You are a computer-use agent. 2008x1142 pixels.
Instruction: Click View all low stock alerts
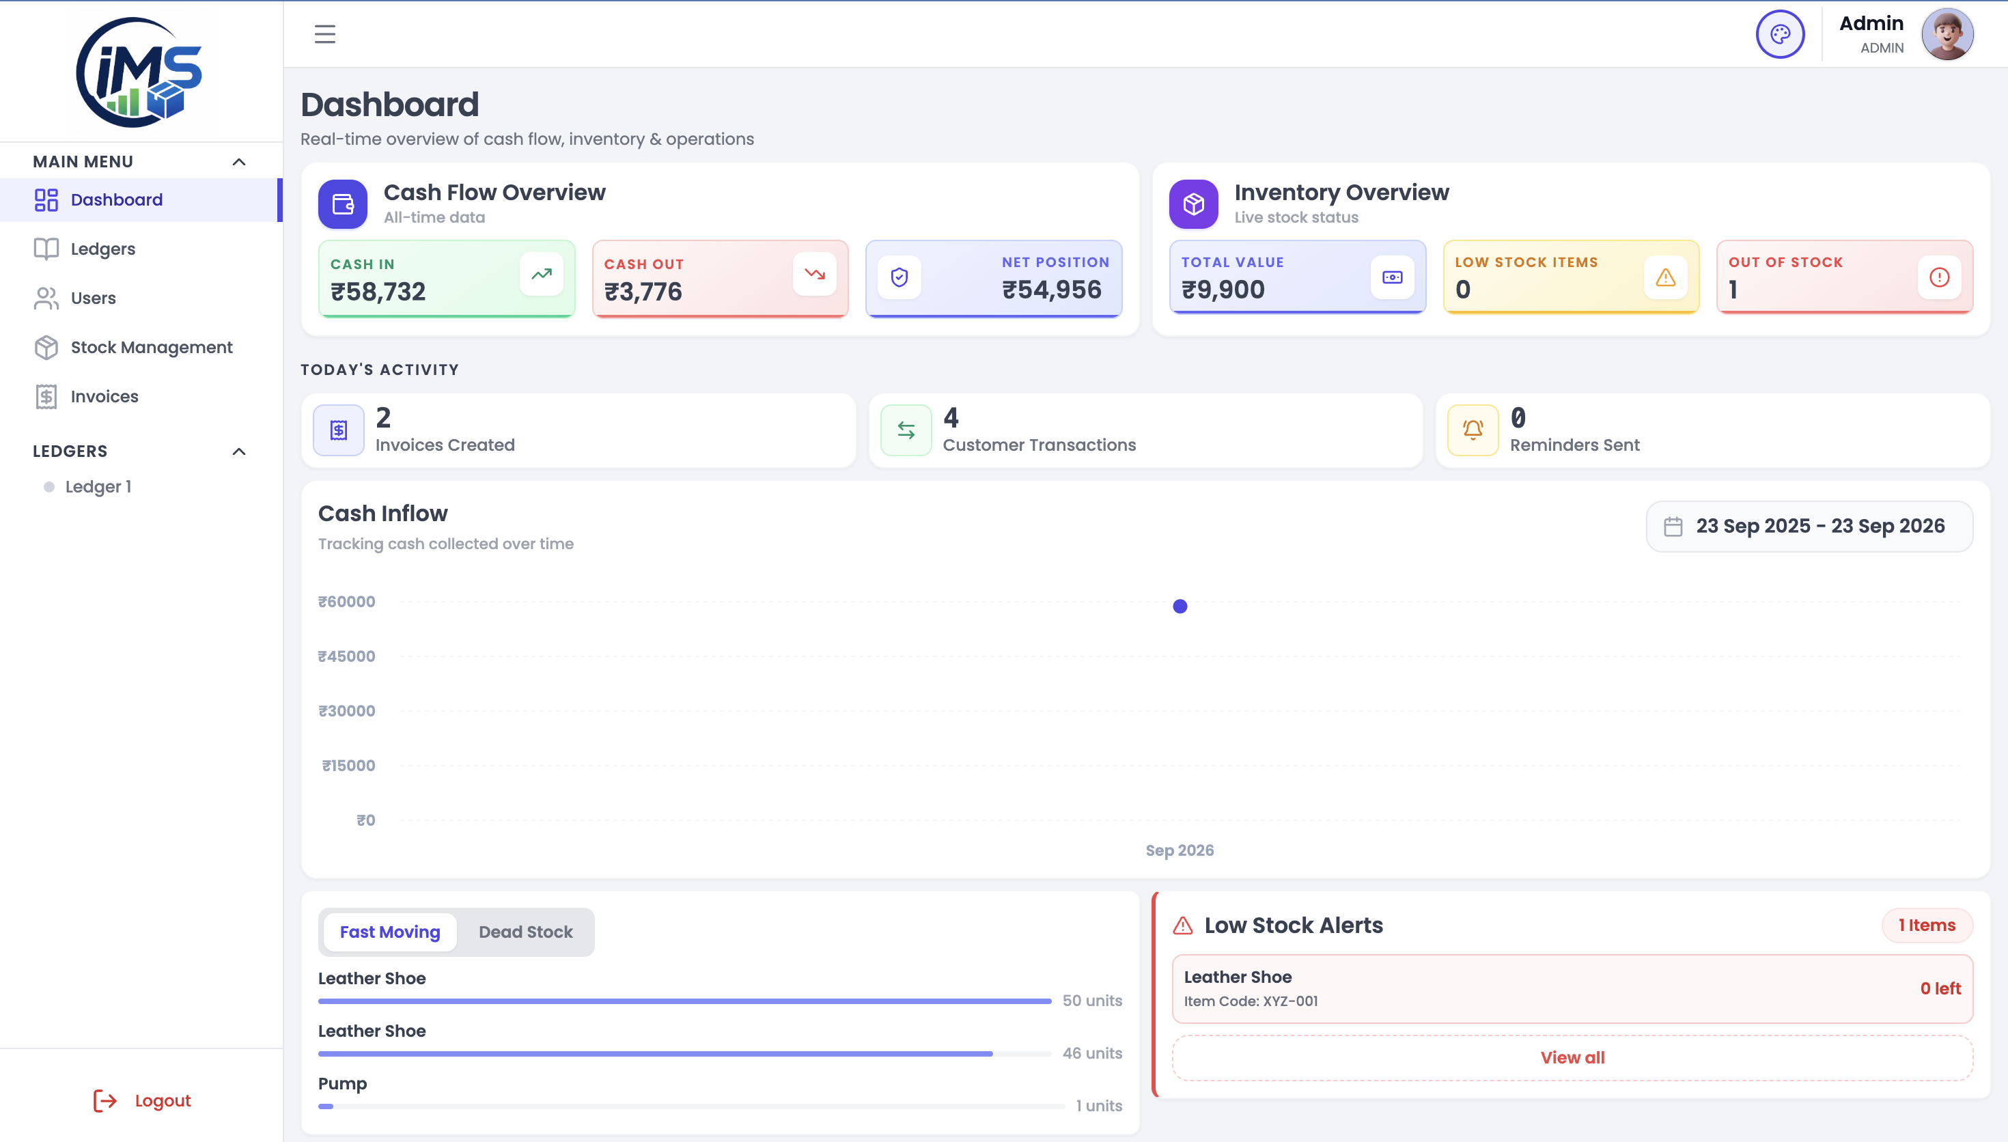tap(1572, 1057)
